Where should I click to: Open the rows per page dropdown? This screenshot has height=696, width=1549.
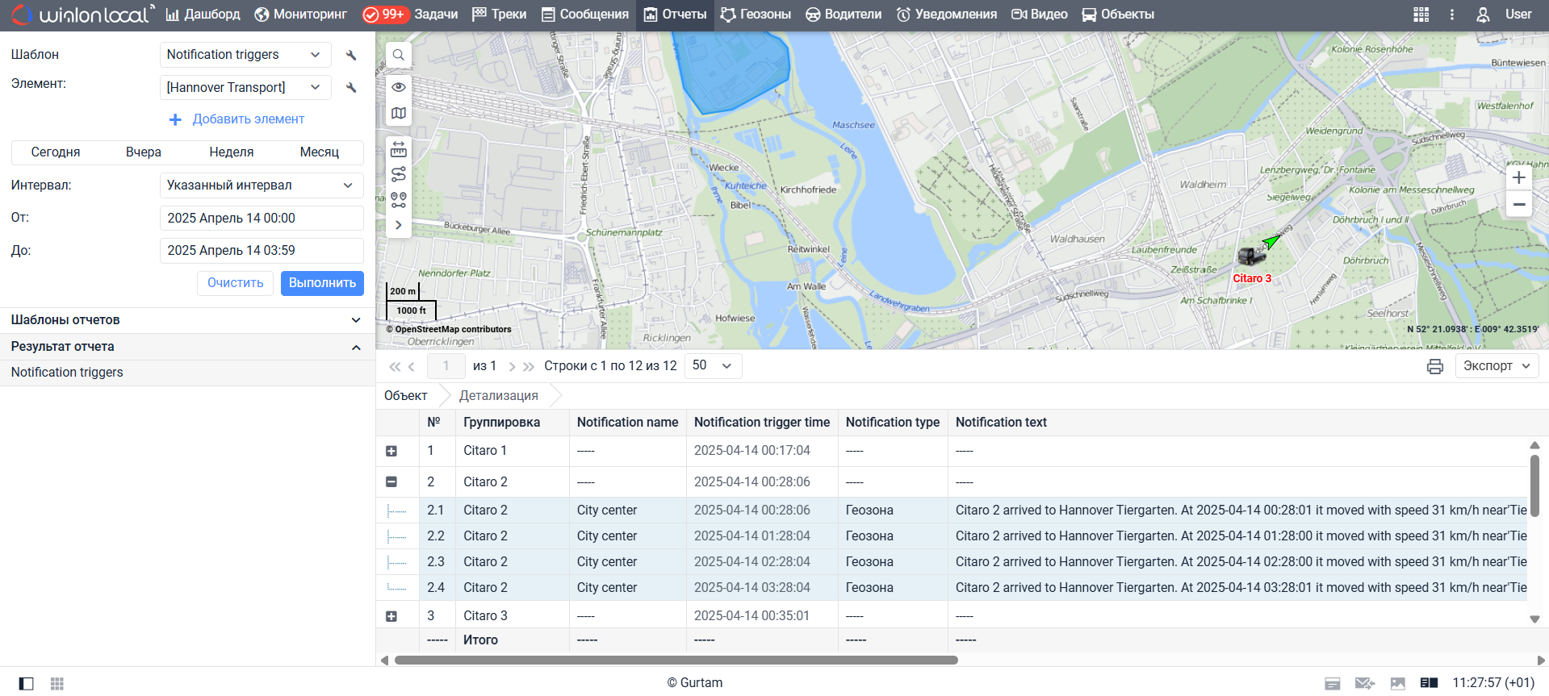coord(713,366)
